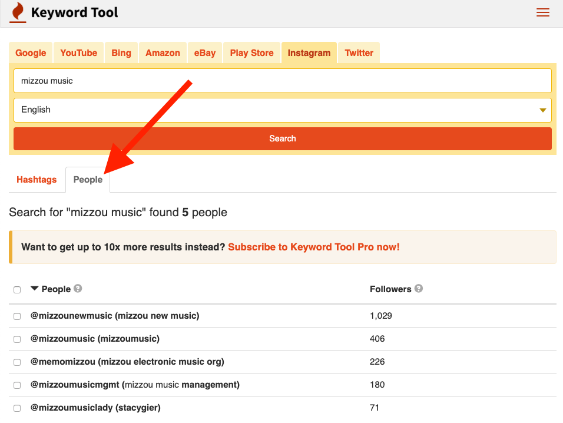
Task: Click @memomizzou (mizzou electronic music org) text
Action: coord(127,362)
